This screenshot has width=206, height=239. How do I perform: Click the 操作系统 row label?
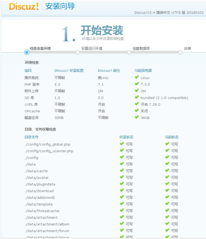coord(31,78)
